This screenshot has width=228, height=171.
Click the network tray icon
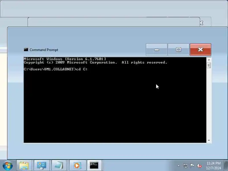186,166
